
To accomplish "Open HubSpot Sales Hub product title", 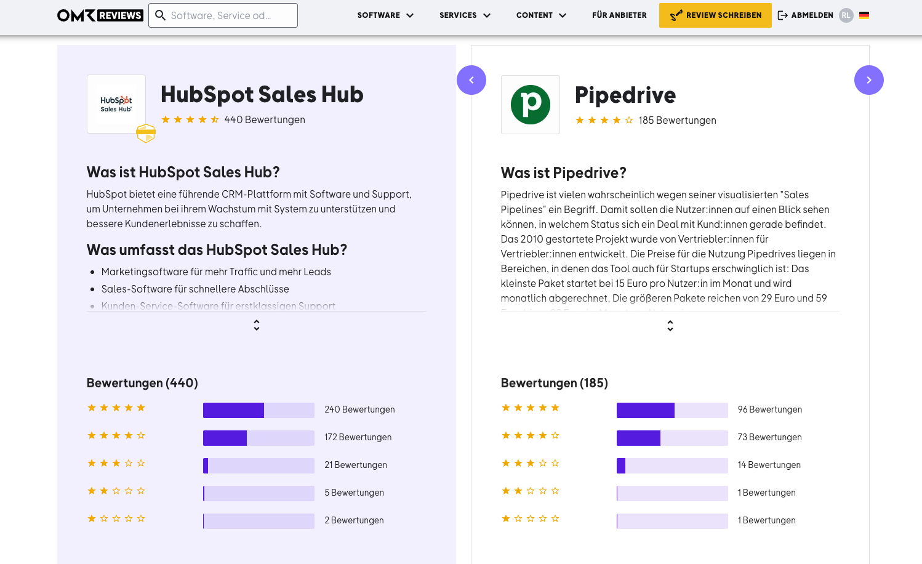I will tap(262, 94).
